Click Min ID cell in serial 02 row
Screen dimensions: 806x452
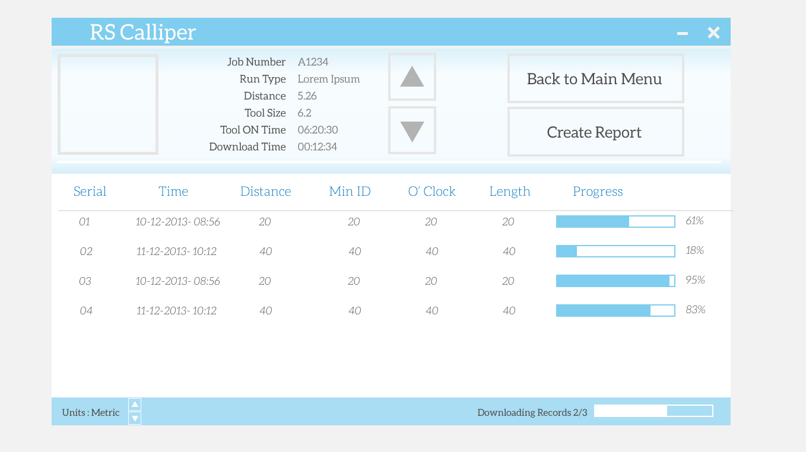click(355, 252)
